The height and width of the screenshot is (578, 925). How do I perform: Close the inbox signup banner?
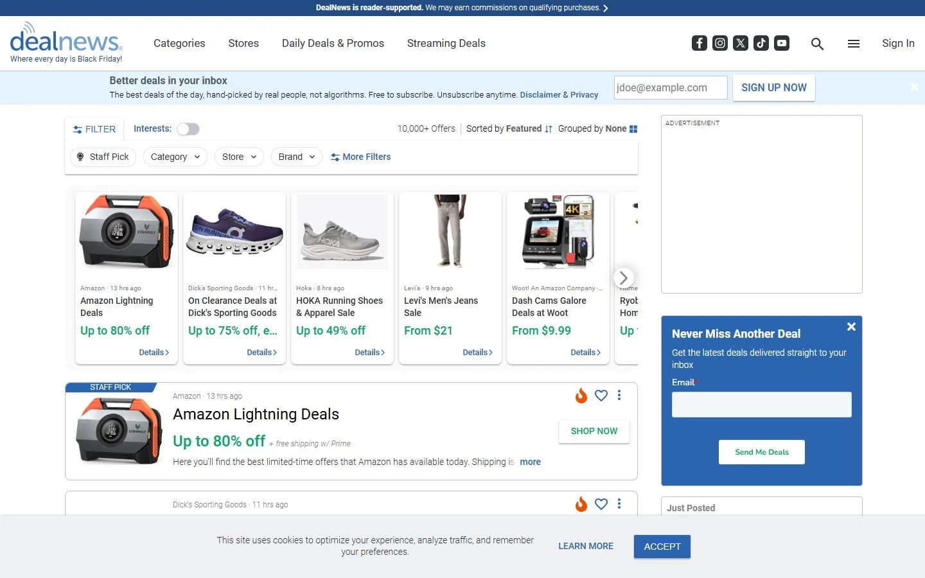pos(914,87)
